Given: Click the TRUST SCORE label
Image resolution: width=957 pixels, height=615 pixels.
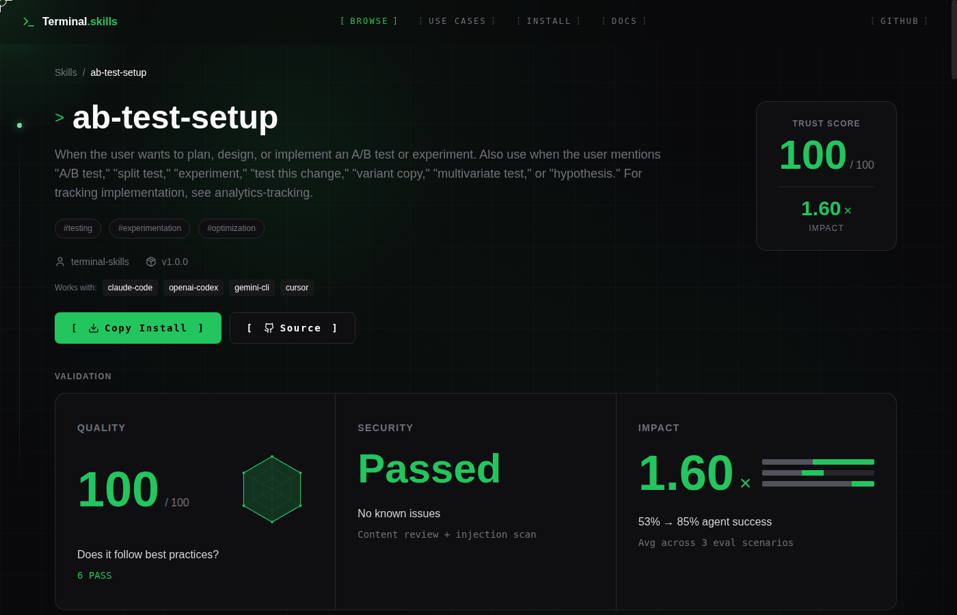Looking at the screenshot, I should 826,124.
